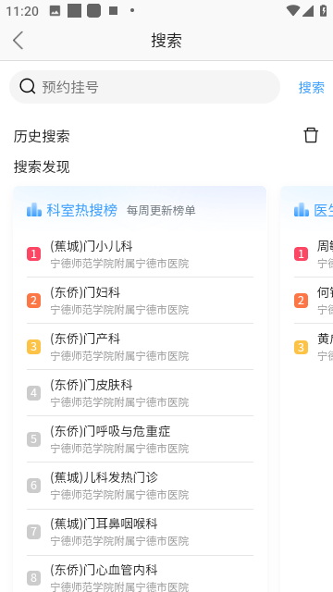Click the blue 搜索 button

[x=312, y=87]
